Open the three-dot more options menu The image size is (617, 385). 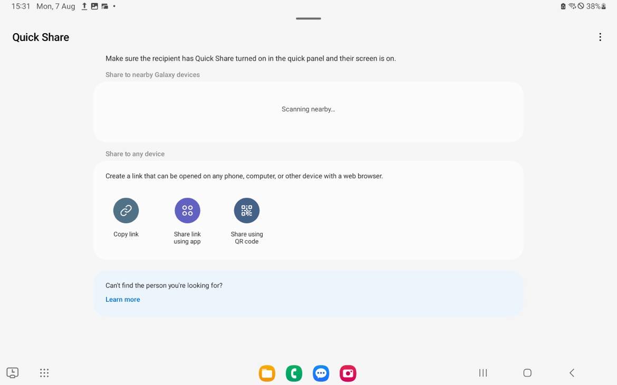click(600, 37)
